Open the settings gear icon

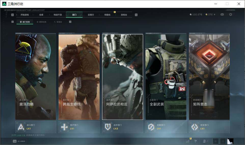[x=231, y=14]
